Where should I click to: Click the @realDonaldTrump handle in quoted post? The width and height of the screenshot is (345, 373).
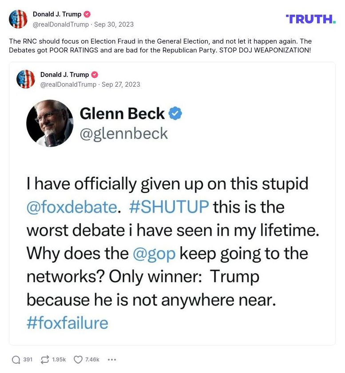(68, 84)
